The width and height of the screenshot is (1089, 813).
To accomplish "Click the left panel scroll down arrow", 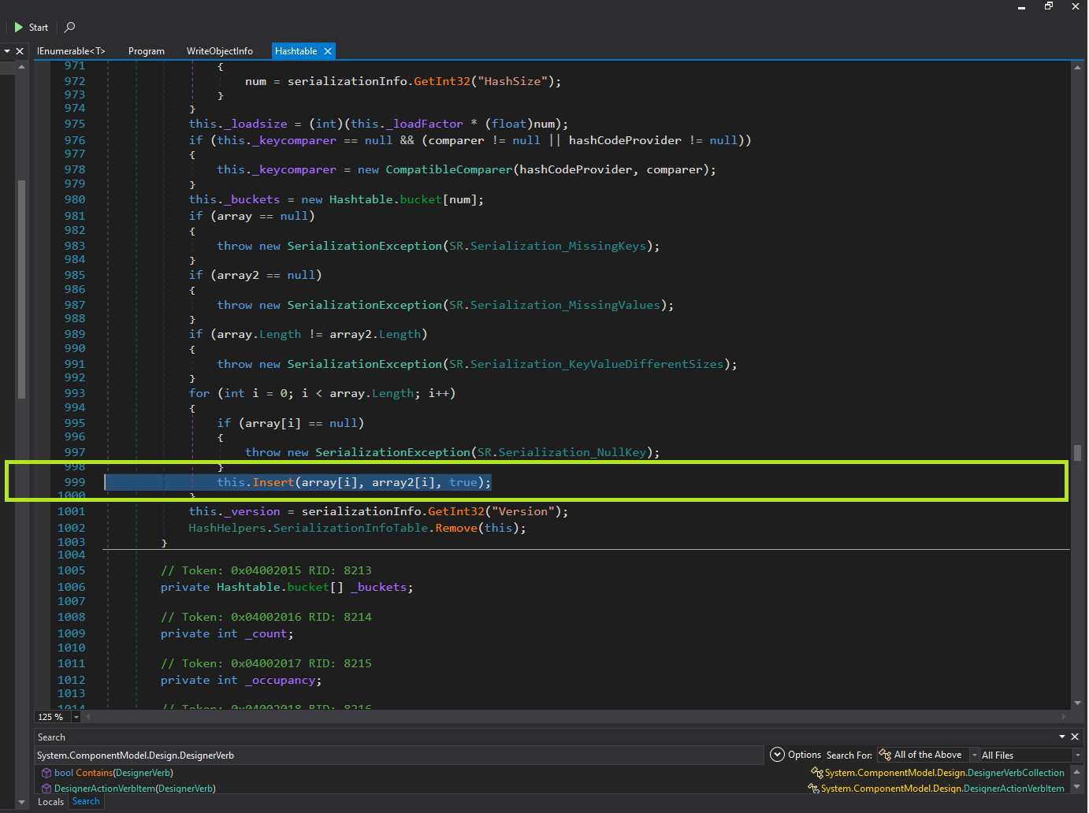I will pyautogui.click(x=21, y=803).
